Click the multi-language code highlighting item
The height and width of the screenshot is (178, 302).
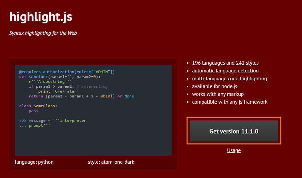tap(230, 79)
